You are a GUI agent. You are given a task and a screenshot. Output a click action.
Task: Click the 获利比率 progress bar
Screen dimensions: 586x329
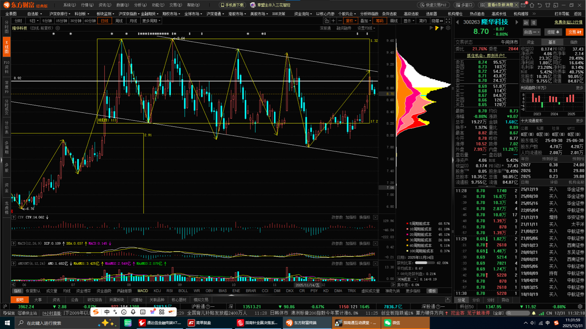(425, 263)
